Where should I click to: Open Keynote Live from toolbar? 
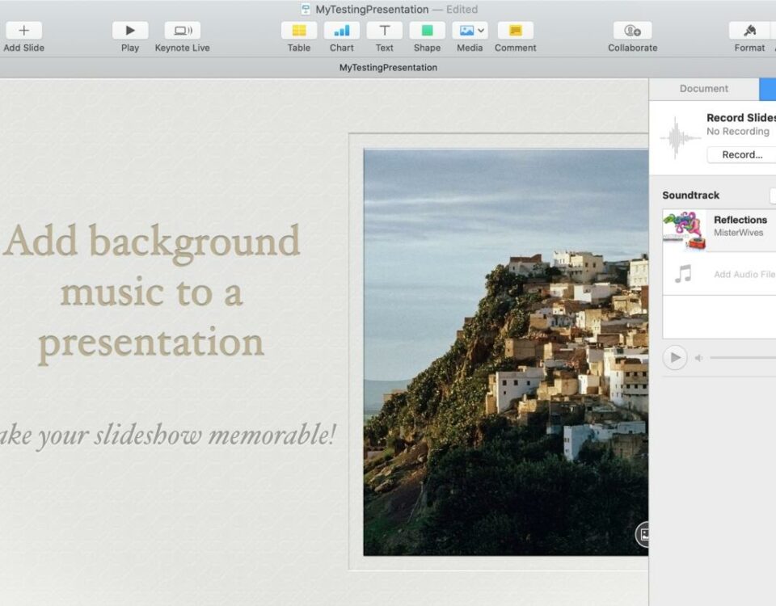(183, 31)
